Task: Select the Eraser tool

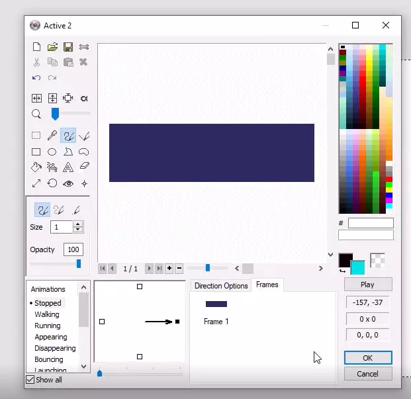Action: [x=85, y=166]
